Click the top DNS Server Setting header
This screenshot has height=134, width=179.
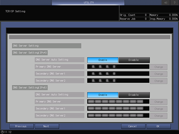46,46
